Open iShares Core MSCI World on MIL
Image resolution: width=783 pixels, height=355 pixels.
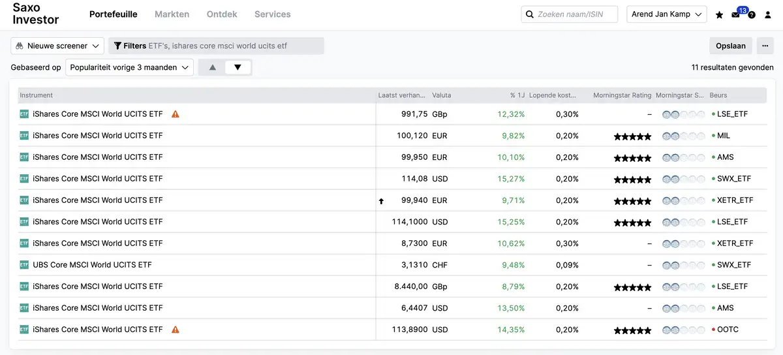tap(98, 136)
